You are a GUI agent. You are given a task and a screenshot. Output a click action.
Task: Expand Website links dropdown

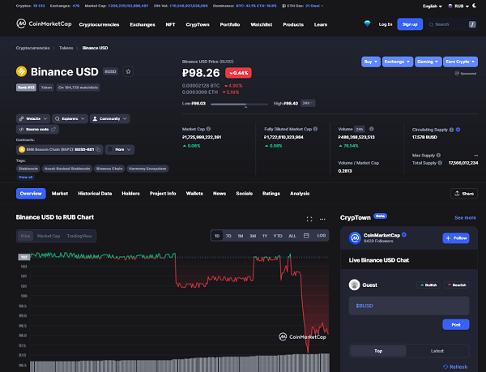(x=33, y=118)
